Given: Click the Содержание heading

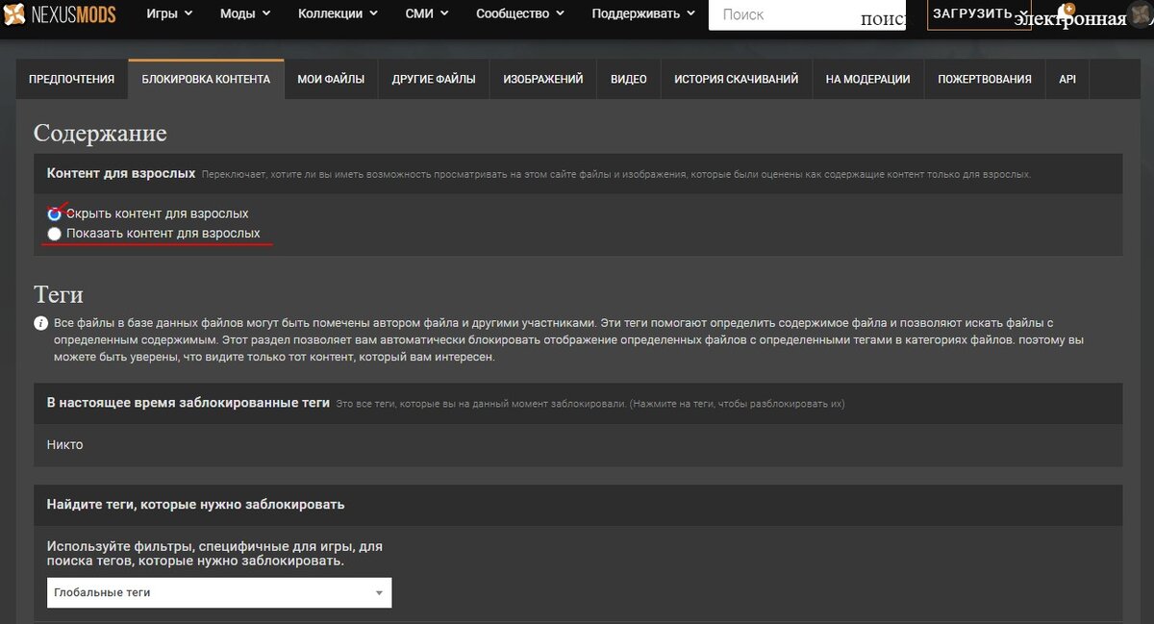Looking at the screenshot, I should click(100, 134).
